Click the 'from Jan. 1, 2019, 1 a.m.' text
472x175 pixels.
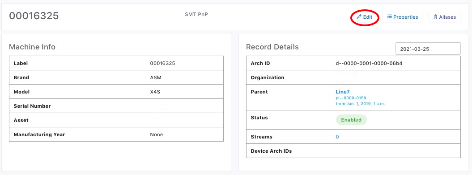tap(361, 104)
